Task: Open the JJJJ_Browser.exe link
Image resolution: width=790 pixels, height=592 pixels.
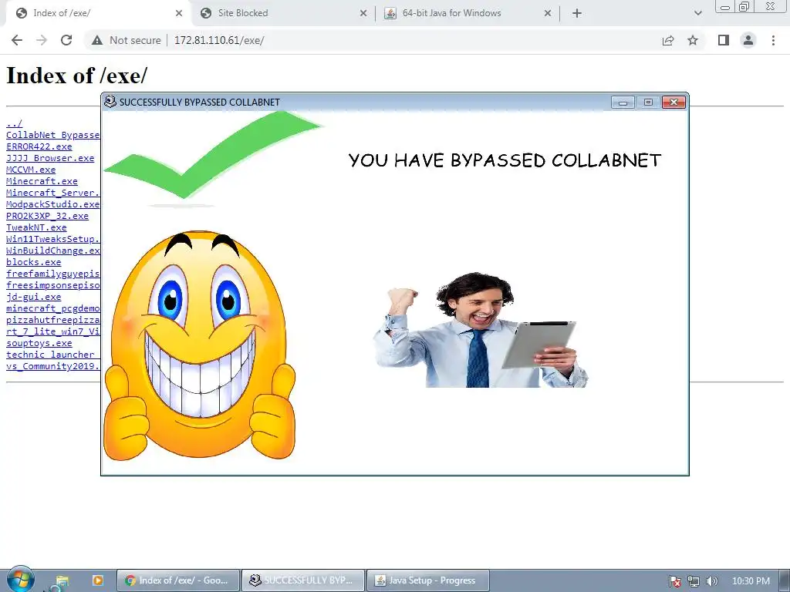Action: [50, 158]
